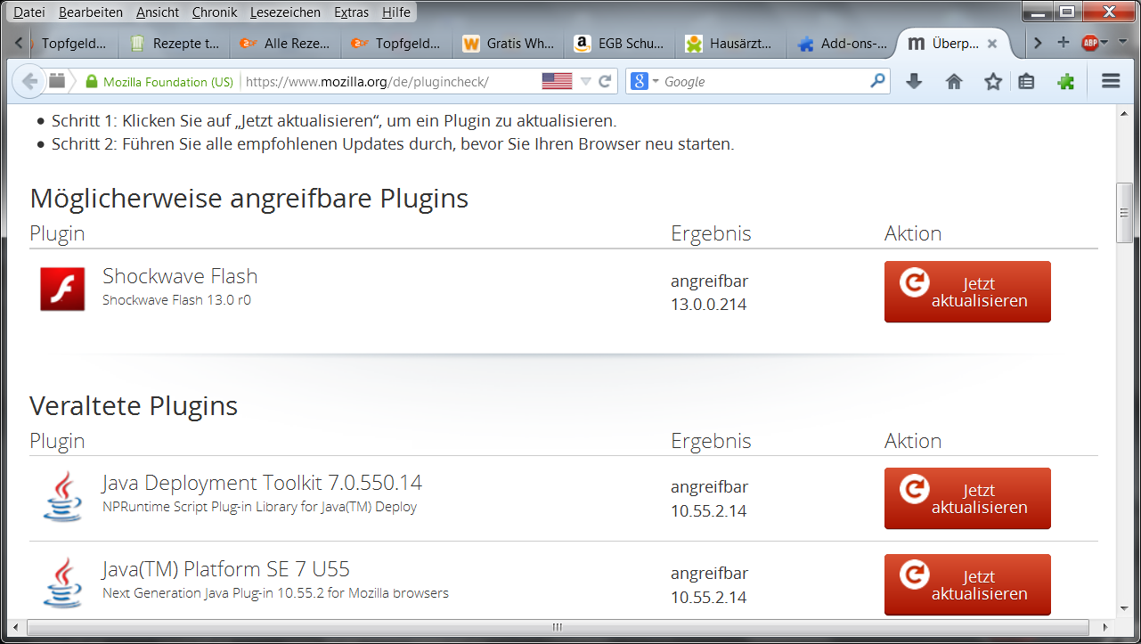
Task: Go to the Home page icon
Action: (954, 81)
